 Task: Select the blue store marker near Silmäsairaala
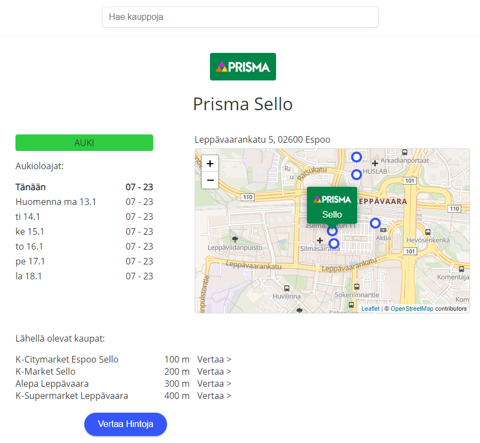pos(333,244)
